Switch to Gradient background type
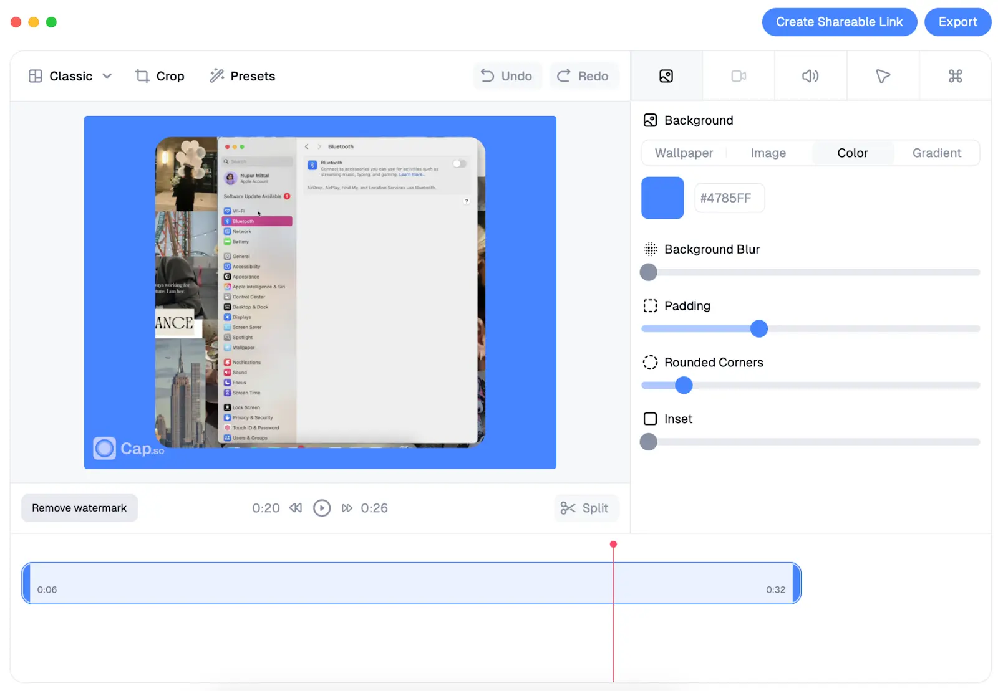Viewport: 998px width, 691px height. pos(936,153)
